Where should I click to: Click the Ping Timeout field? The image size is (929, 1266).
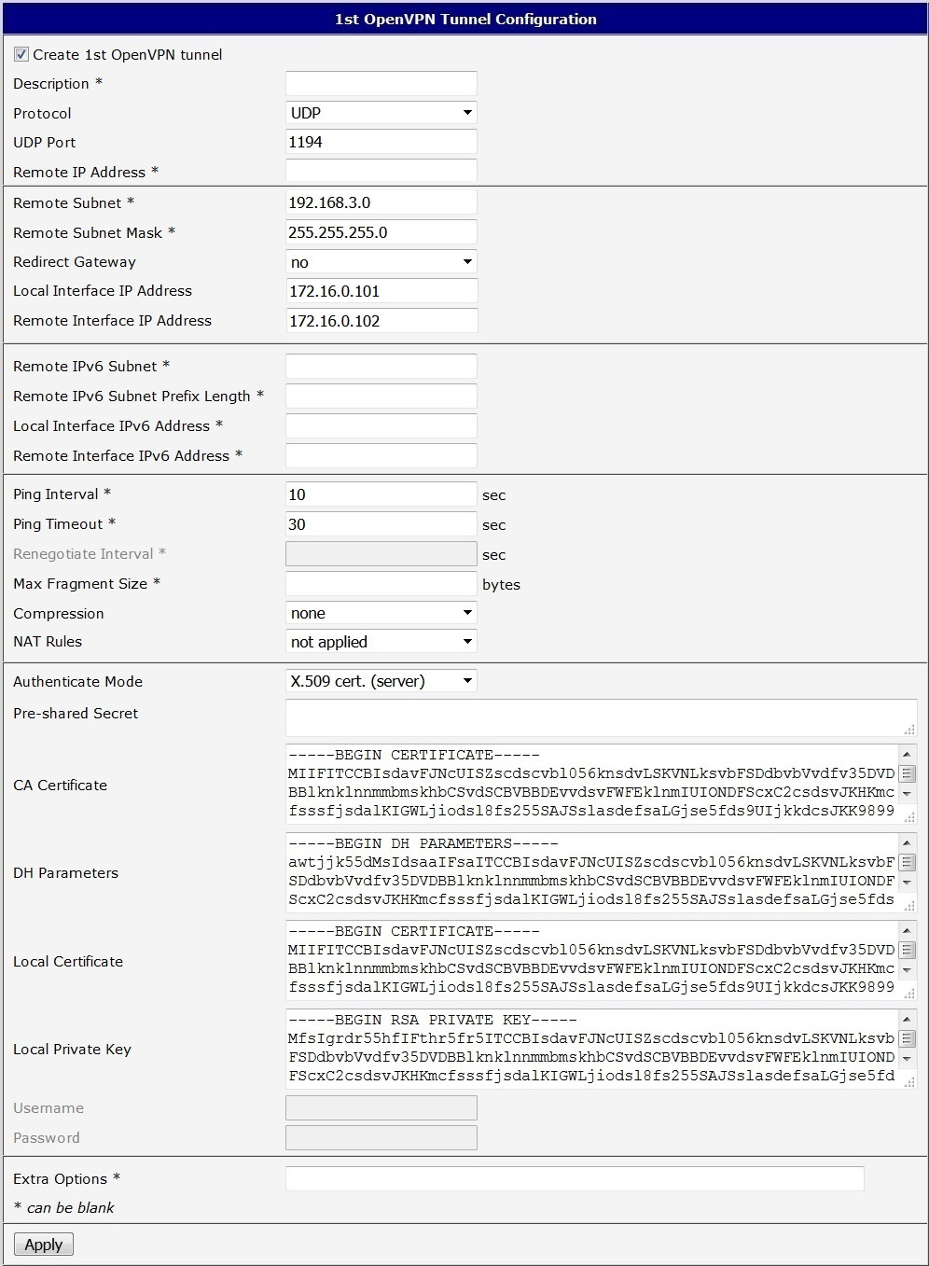(381, 524)
